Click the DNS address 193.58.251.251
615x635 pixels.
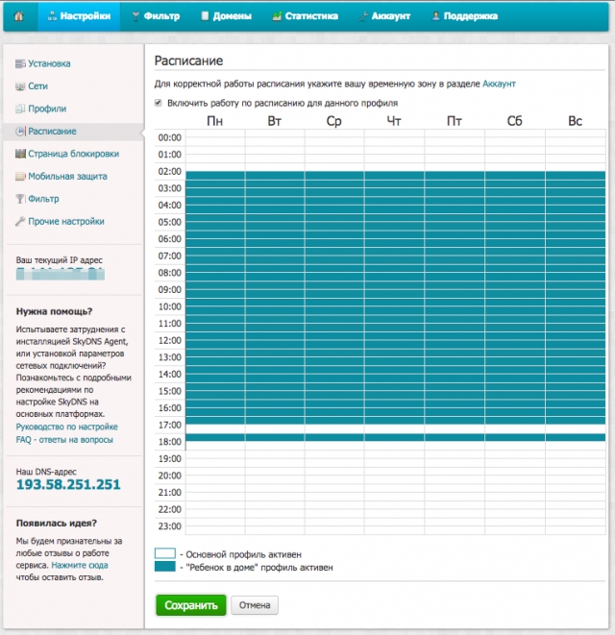click(68, 485)
